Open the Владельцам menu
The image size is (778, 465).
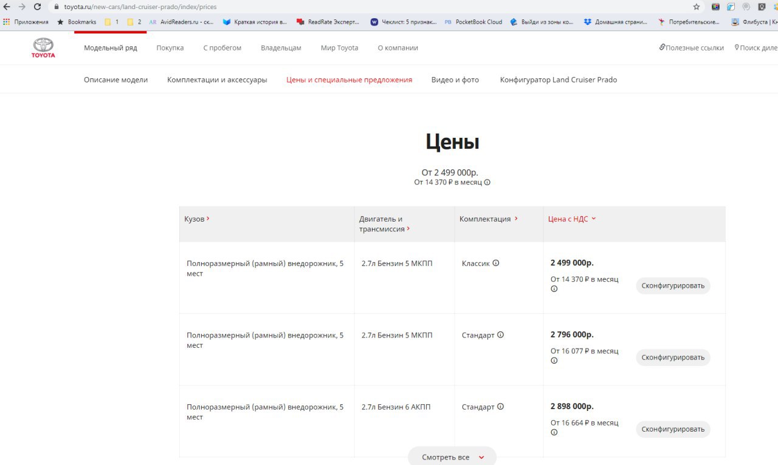pyautogui.click(x=281, y=48)
